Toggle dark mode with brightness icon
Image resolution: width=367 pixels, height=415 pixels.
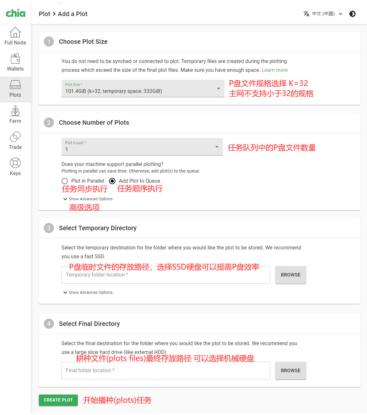[352, 14]
